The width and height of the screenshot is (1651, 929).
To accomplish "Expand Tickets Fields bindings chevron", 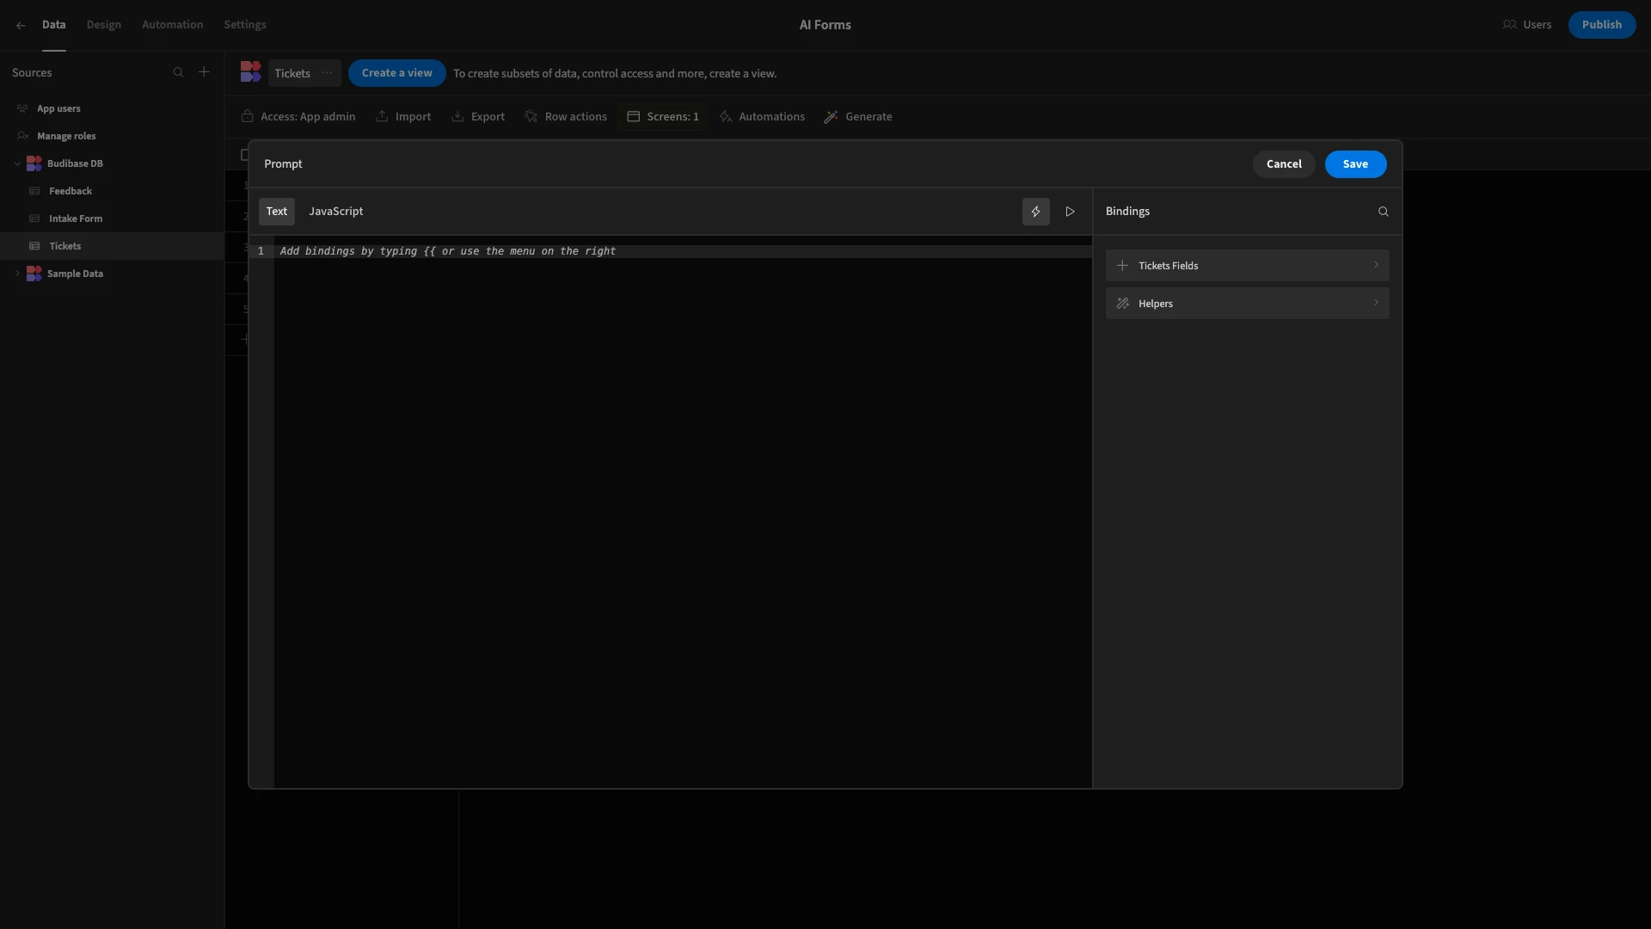I will point(1376,265).
